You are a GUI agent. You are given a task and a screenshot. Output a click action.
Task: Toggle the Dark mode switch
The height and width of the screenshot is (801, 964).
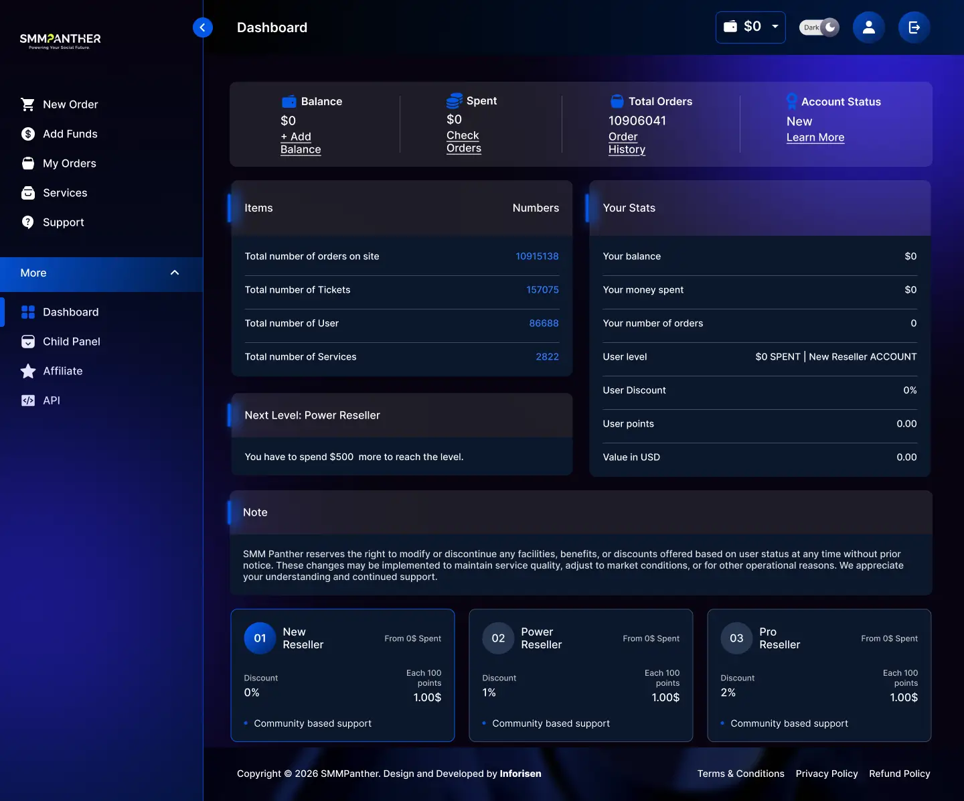pyautogui.click(x=819, y=27)
